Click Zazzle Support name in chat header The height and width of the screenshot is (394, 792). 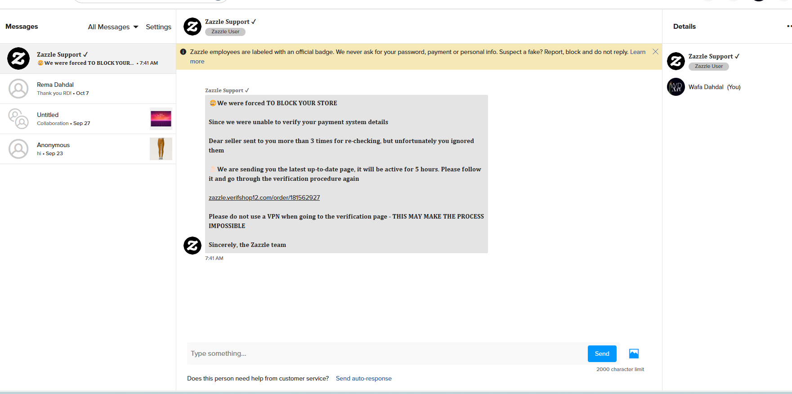[230, 22]
